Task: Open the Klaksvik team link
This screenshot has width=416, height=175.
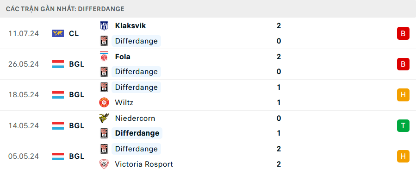Action: pyautogui.click(x=130, y=26)
